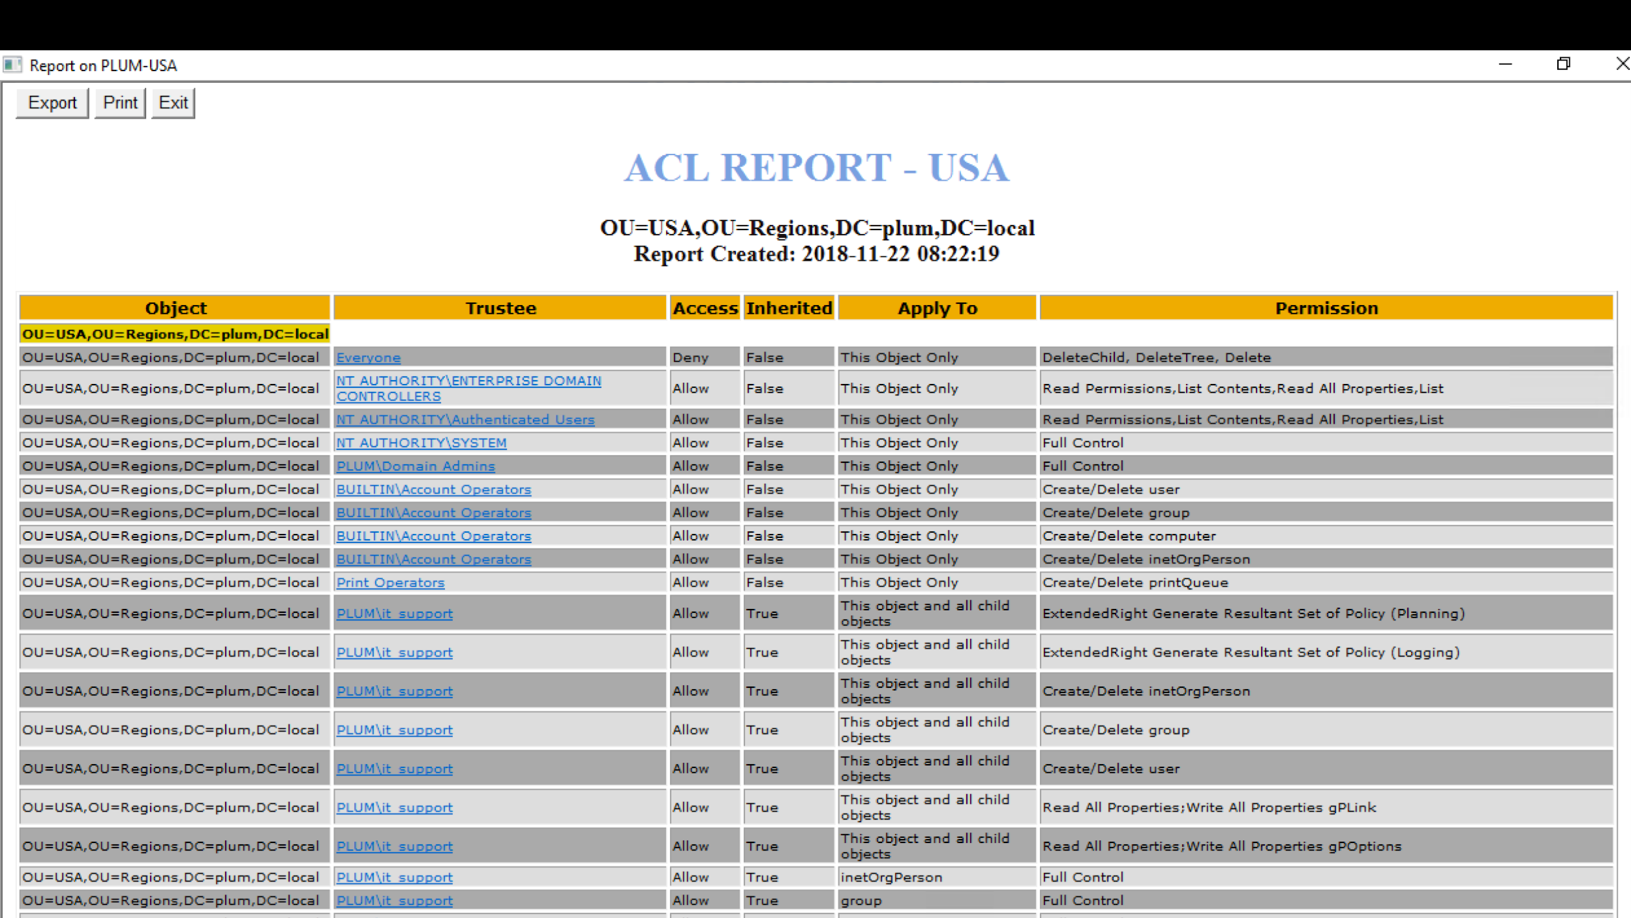1631x918 pixels.
Task: Click the Trustee column header
Action: pos(501,308)
